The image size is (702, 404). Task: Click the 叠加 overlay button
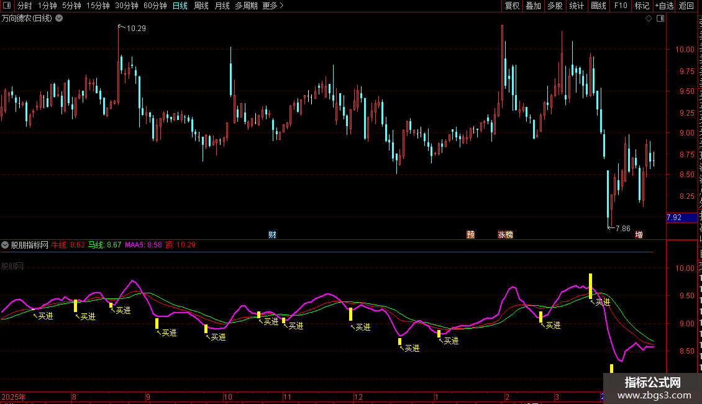[x=534, y=6]
